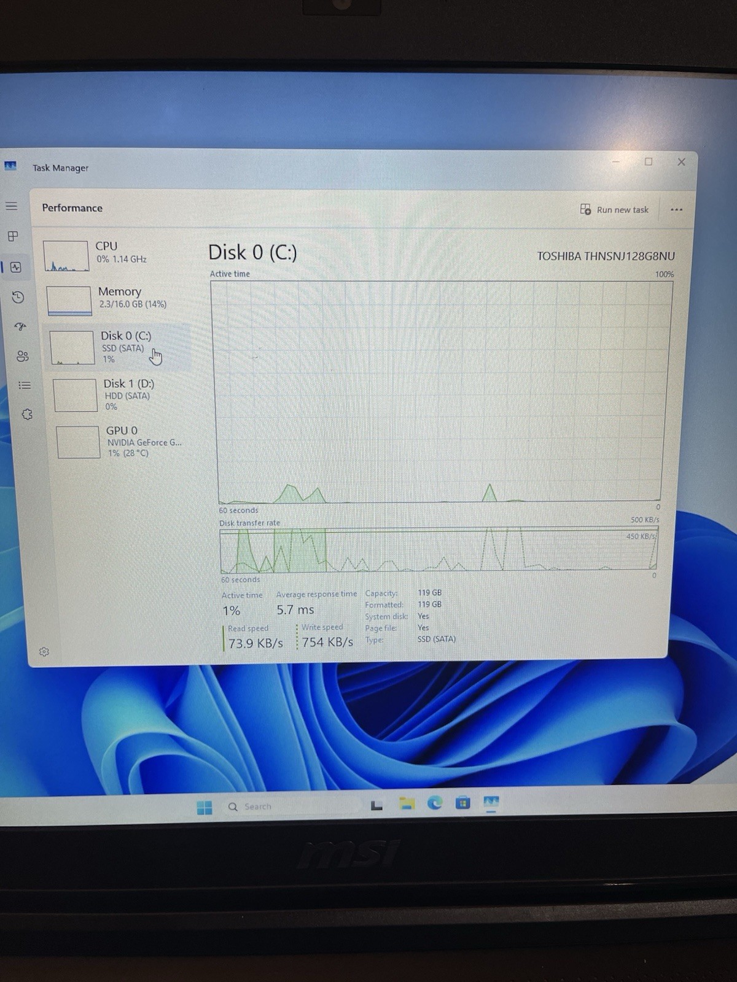
Task: Open Microsoft Store from taskbar
Action: 463,803
